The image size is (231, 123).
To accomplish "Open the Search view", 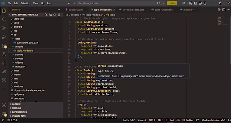I will pos(4,19).
